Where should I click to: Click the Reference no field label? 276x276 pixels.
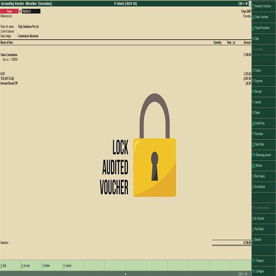click(x=6, y=16)
